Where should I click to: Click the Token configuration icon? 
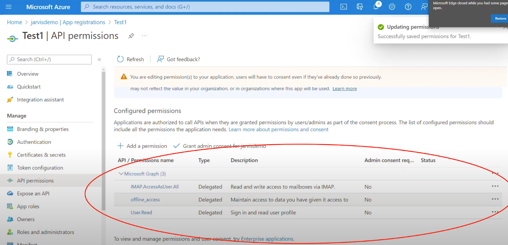(10, 168)
